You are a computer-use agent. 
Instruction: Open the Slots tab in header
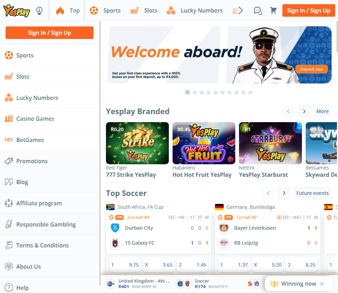pyautogui.click(x=143, y=10)
